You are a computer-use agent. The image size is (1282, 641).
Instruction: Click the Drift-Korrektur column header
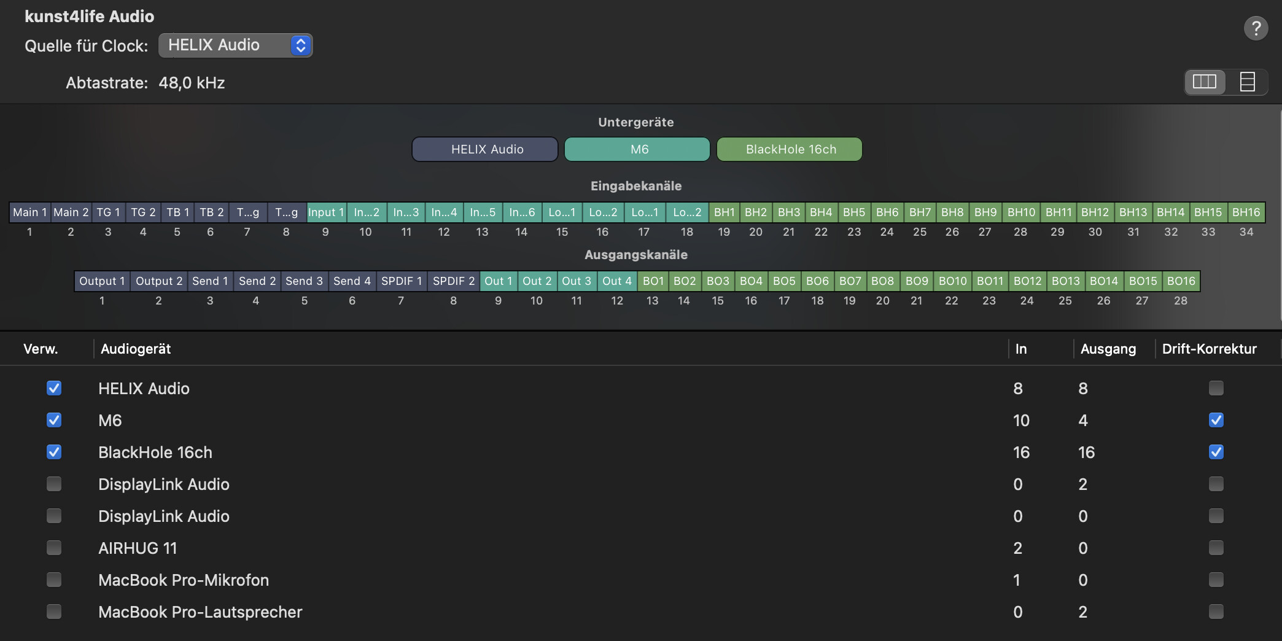click(x=1209, y=349)
